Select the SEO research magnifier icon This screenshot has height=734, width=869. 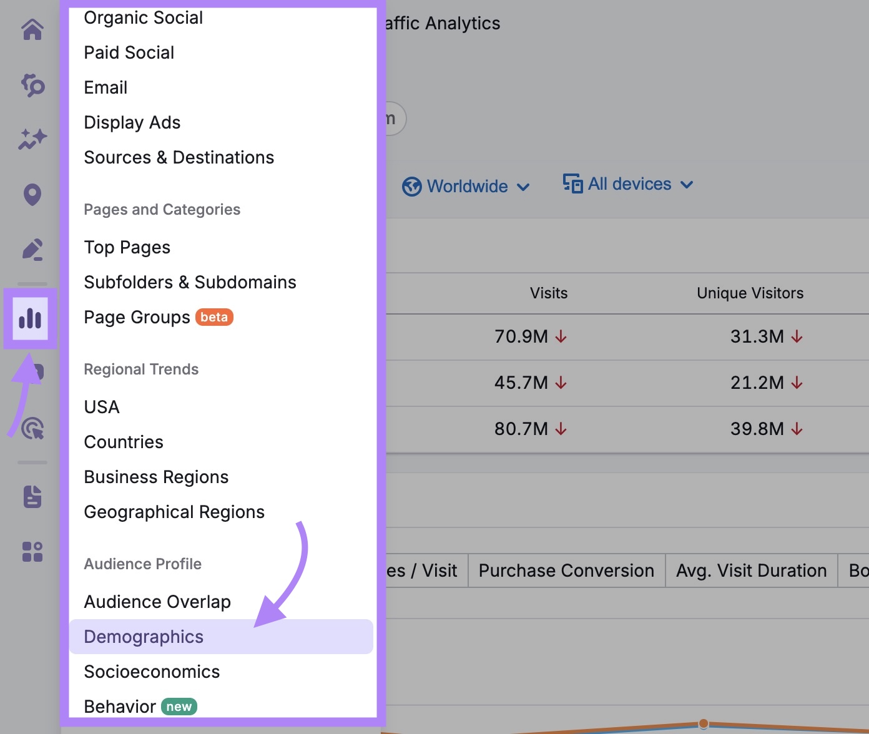point(32,86)
